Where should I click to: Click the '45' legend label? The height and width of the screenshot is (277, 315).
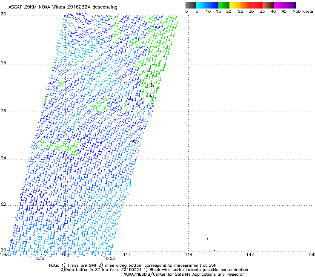click(x=284, y=12)
